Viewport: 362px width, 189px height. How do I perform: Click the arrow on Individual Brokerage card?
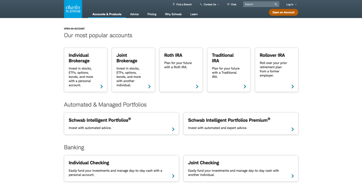tap(102, 87)
